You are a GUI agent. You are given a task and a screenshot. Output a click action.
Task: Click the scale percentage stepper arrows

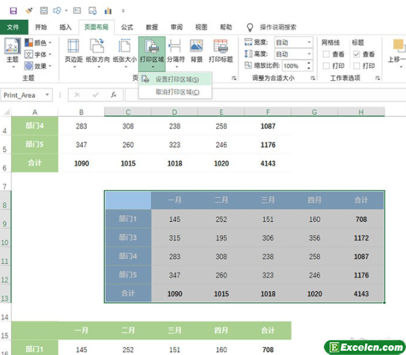pyautogui.click(x=309, y=66)
